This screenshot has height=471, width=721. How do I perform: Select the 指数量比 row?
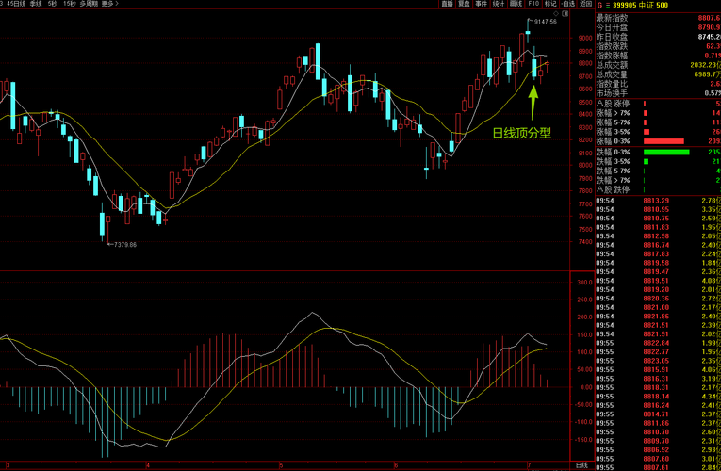tap(658, 84)
